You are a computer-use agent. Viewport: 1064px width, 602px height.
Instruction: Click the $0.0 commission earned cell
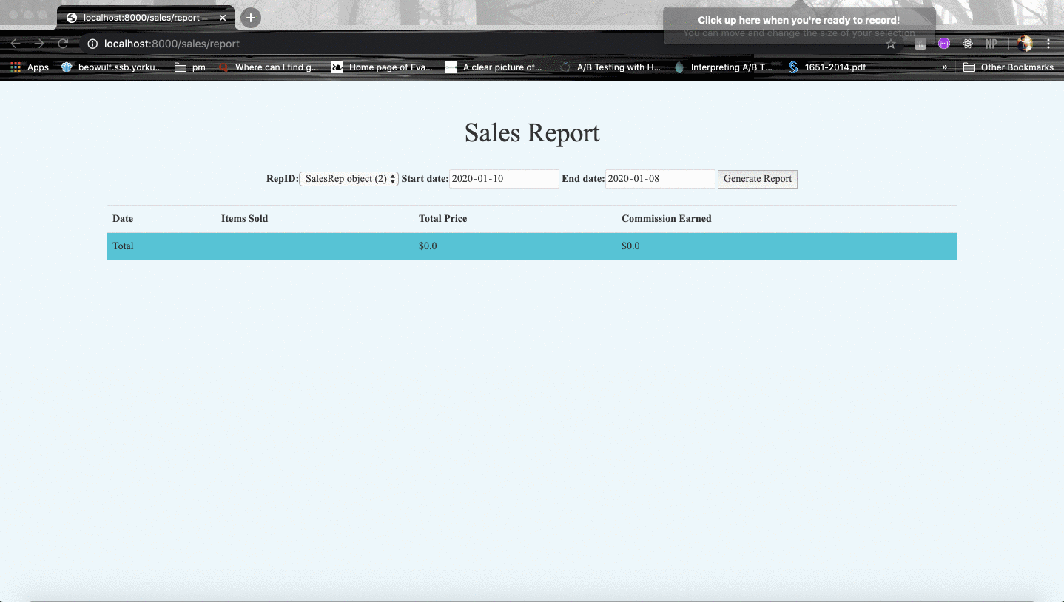click(630, 246)
